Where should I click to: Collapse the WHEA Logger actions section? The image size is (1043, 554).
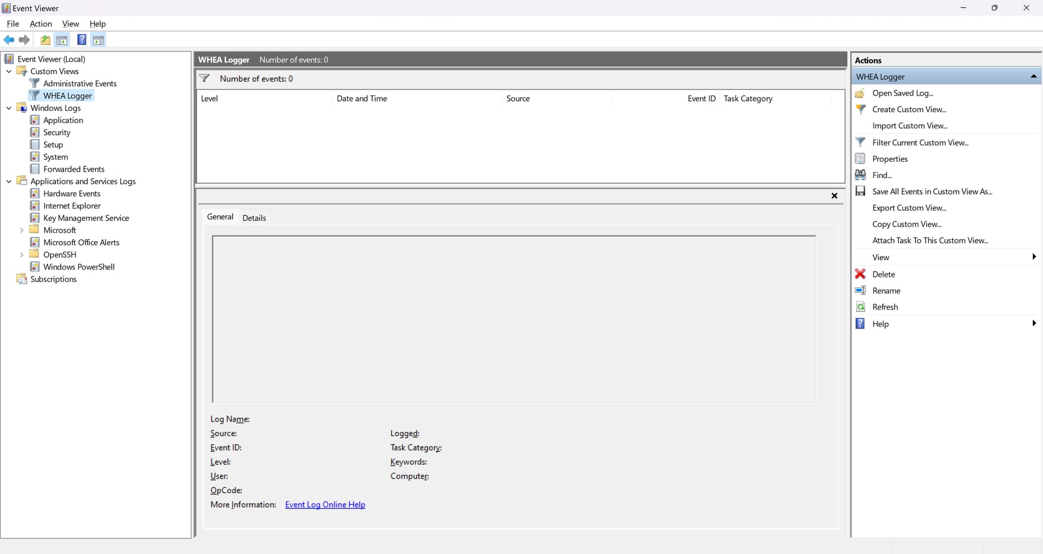tap(1033, 77)
